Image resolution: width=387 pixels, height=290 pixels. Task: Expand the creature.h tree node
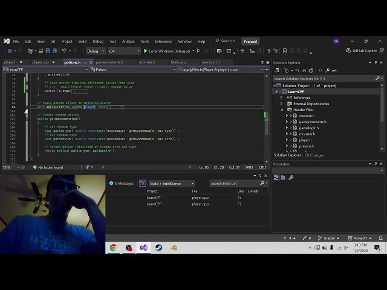287,115
